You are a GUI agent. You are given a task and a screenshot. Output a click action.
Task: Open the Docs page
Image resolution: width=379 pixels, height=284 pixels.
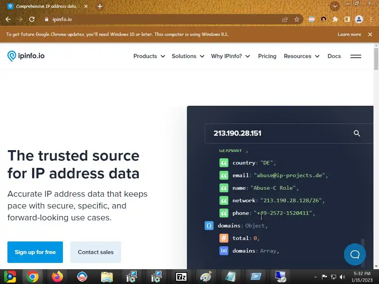click(334, 56)
